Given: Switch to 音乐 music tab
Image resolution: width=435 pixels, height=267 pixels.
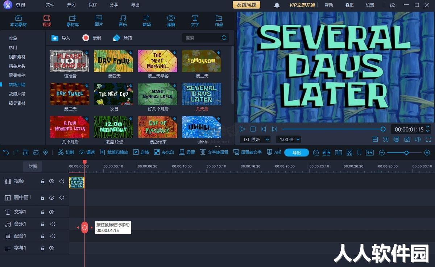Looking at the screenshot, I should (x=123, y=21).
